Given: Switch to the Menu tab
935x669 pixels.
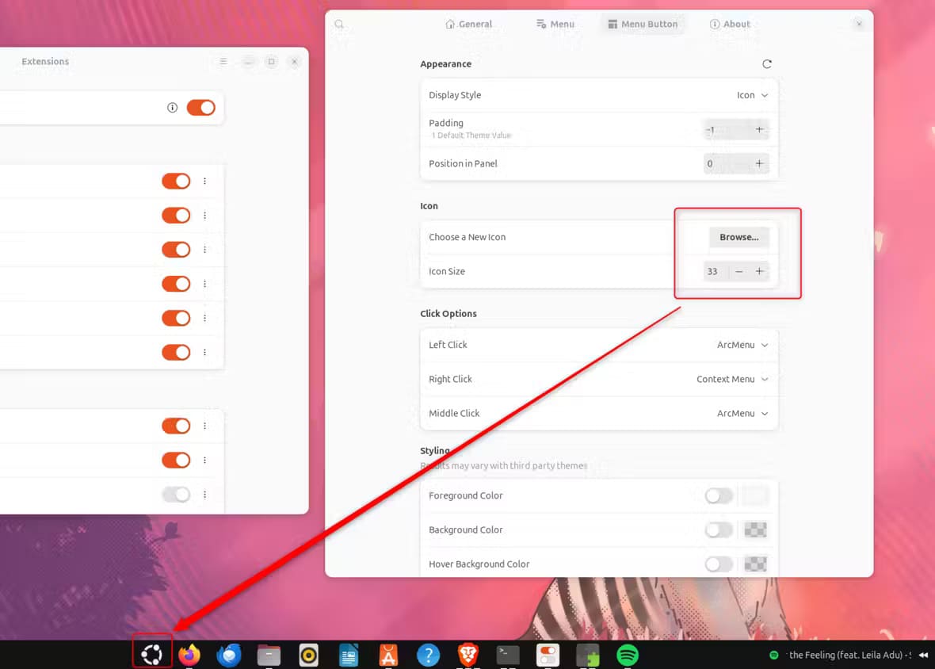Looking at the screenshot, I should (555, 24).
